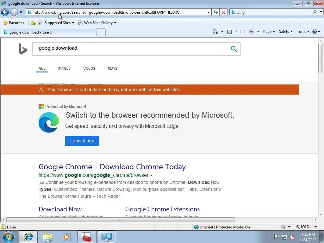Go back with the browser Back arrow
324x243 pixels.
[5, 12]
